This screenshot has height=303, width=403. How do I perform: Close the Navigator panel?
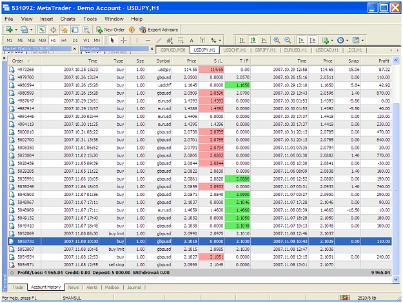tap(152, 48)
